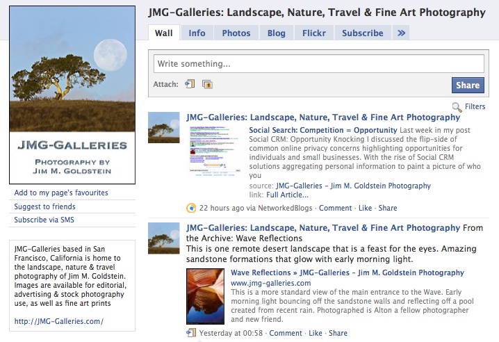Focus the Write something text field
Screen dimensions: 499x342
click(319, 64)
